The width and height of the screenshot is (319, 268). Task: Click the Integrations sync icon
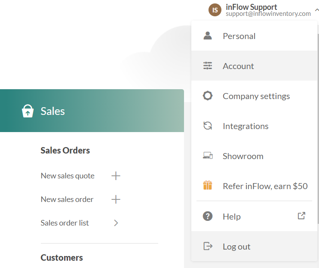tap(208, 126)
